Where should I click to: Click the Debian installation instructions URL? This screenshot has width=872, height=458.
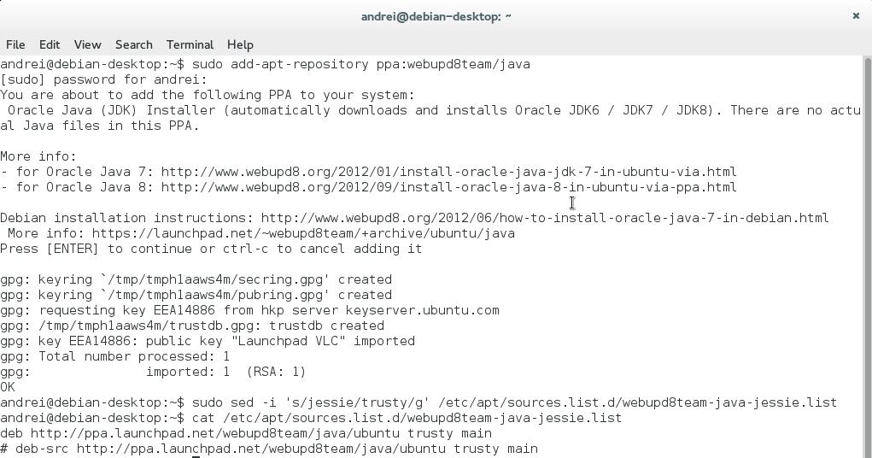pos(545,218)
